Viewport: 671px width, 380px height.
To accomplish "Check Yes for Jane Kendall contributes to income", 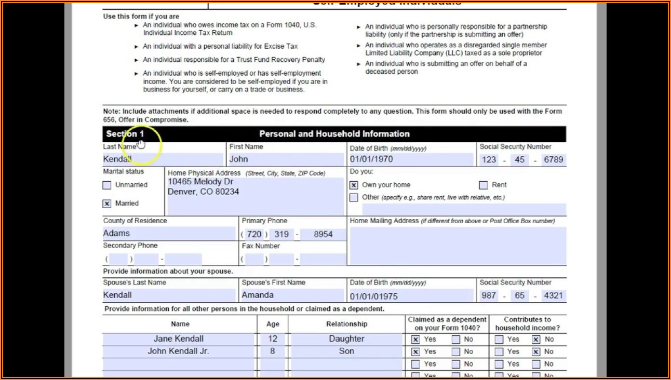I will click(499, 340).
